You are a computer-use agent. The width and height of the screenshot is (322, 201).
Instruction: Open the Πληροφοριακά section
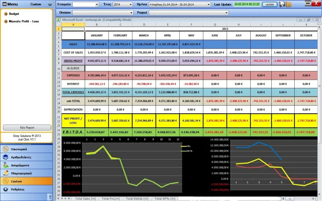(x=26, y=173)
